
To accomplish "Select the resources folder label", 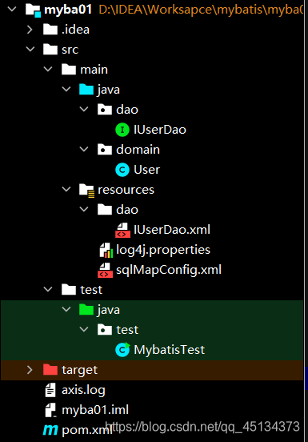I will pyautogui.click(x=126, y=190).
